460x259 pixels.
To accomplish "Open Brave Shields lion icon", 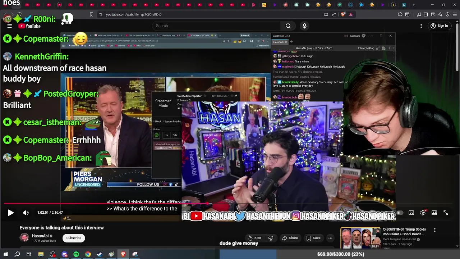I will [343, 14].
